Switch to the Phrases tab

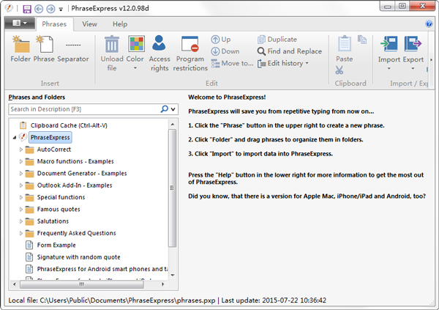click(54, 24)
